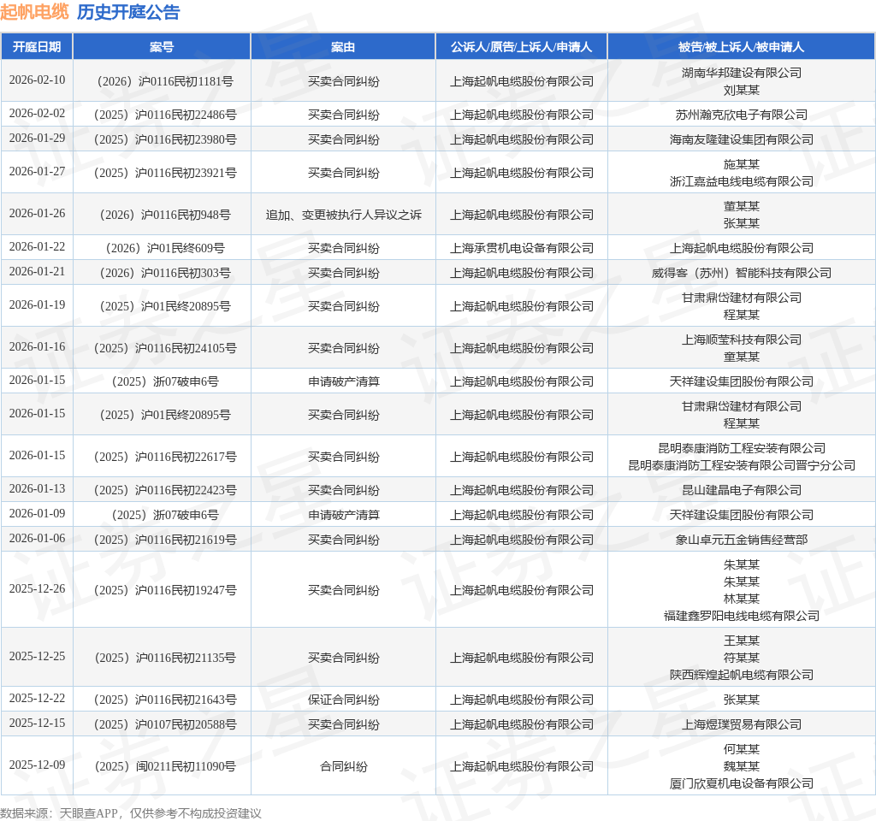Click cause 保证合同纠纷
Screen dimensions: 876x821
point(343,700)
